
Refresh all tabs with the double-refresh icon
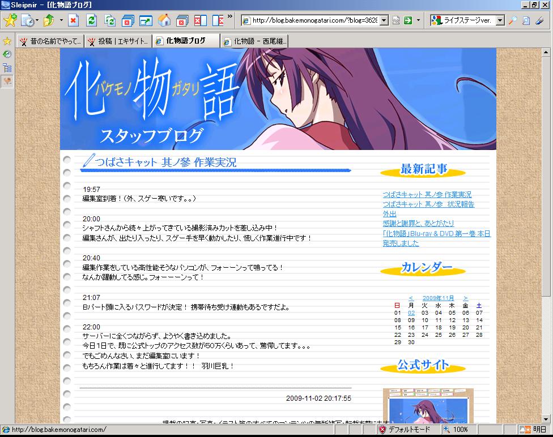[x=110, y=20]
